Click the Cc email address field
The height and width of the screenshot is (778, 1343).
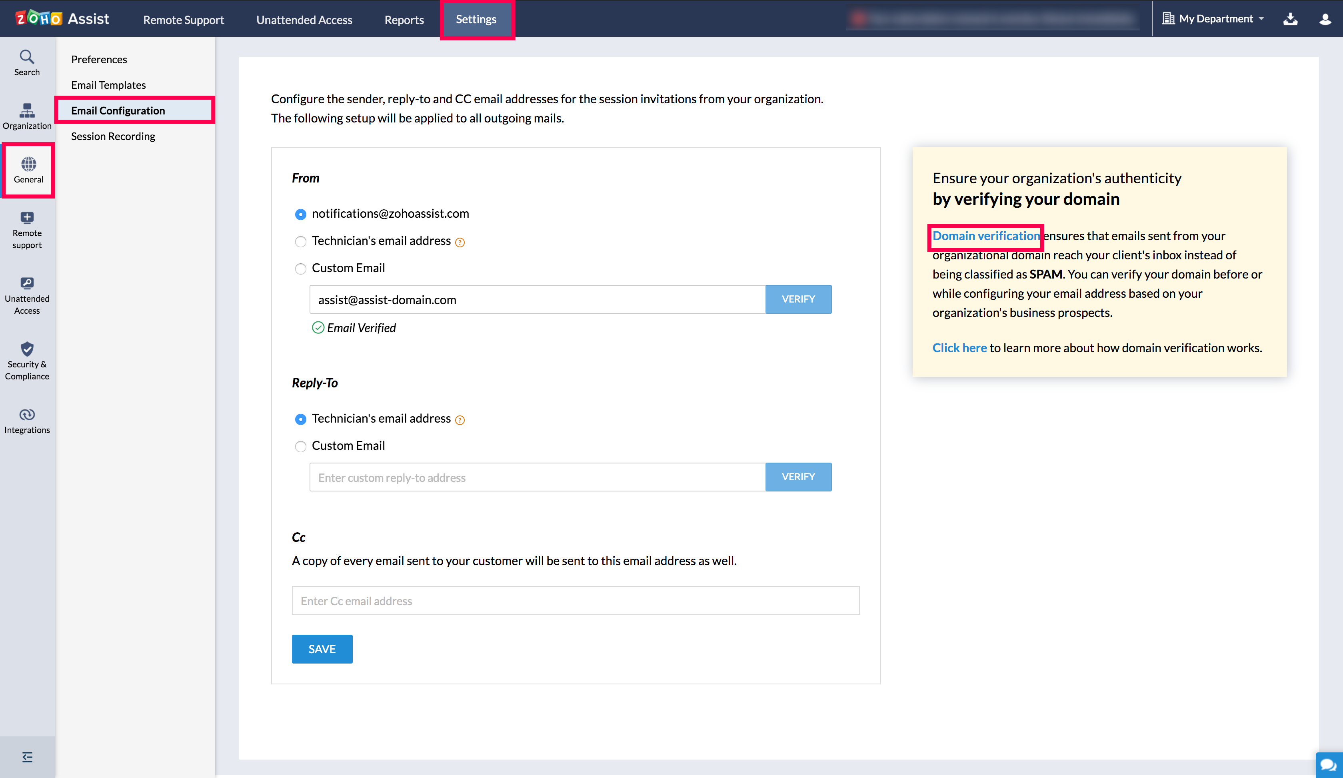575,600
